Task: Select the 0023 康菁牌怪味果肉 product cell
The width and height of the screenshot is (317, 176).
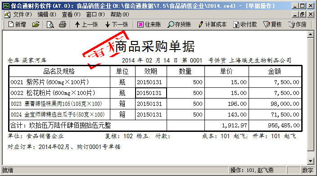Action: (59, 104)
